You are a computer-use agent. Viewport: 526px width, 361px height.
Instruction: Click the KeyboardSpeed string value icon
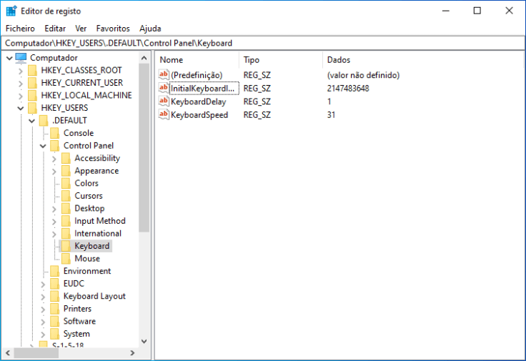click(164, 114)
